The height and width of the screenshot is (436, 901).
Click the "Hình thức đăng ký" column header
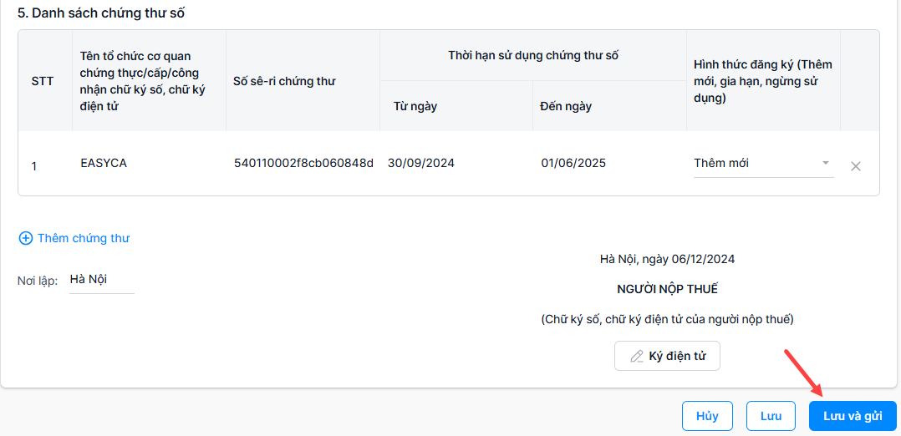tap(762, 81)
